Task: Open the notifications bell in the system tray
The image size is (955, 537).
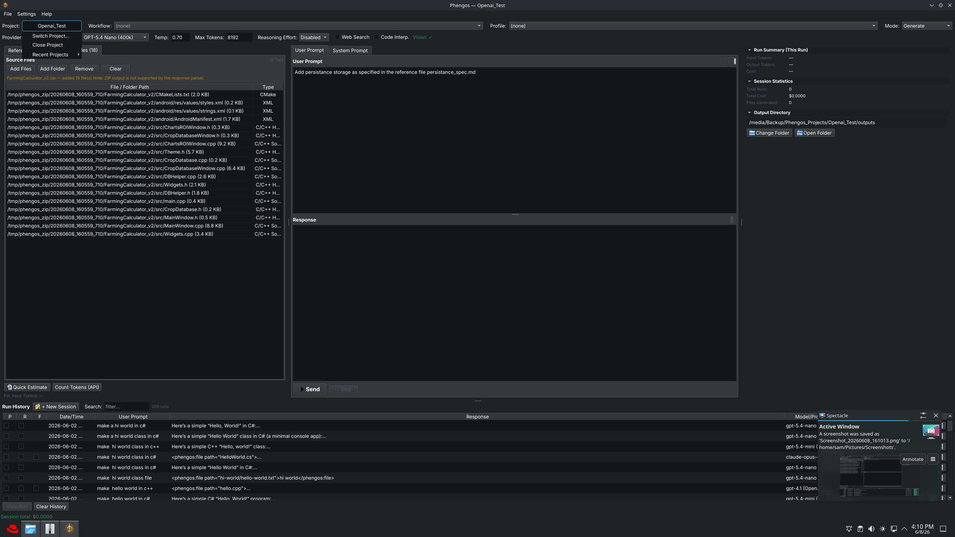Action: (849, 529)
